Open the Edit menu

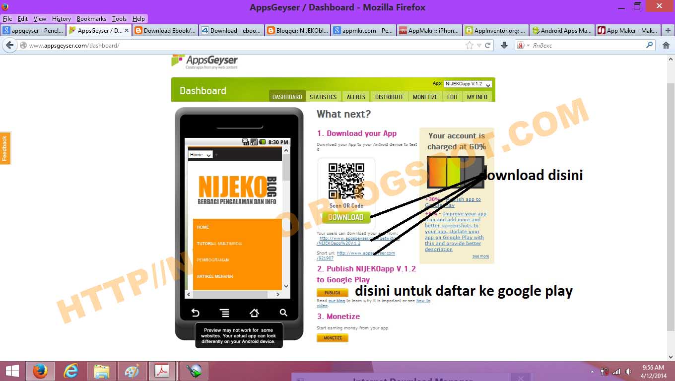click(x=23, y=19)
